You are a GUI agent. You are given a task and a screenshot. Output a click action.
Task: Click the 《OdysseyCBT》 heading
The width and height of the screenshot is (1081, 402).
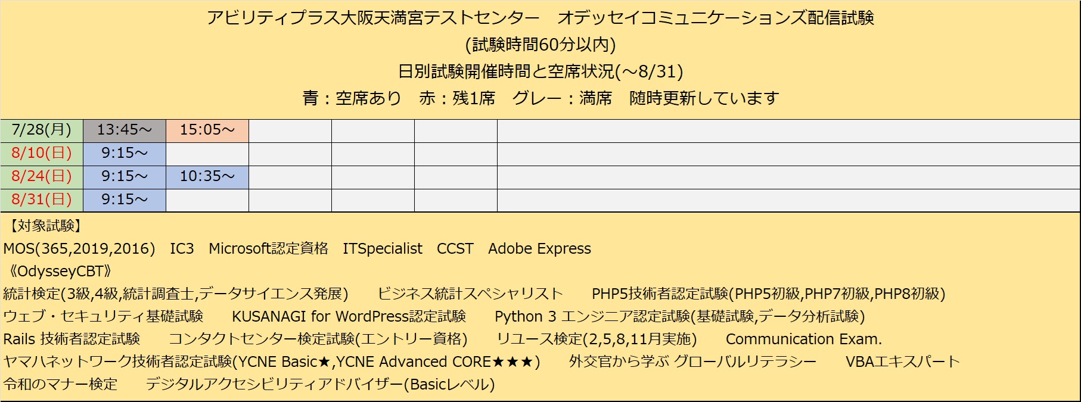60,272
